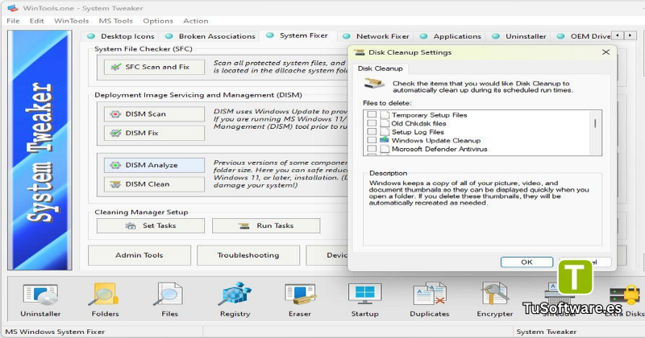Open the Edit menu
Screen dimensions: 645x338
coord(36,21)
